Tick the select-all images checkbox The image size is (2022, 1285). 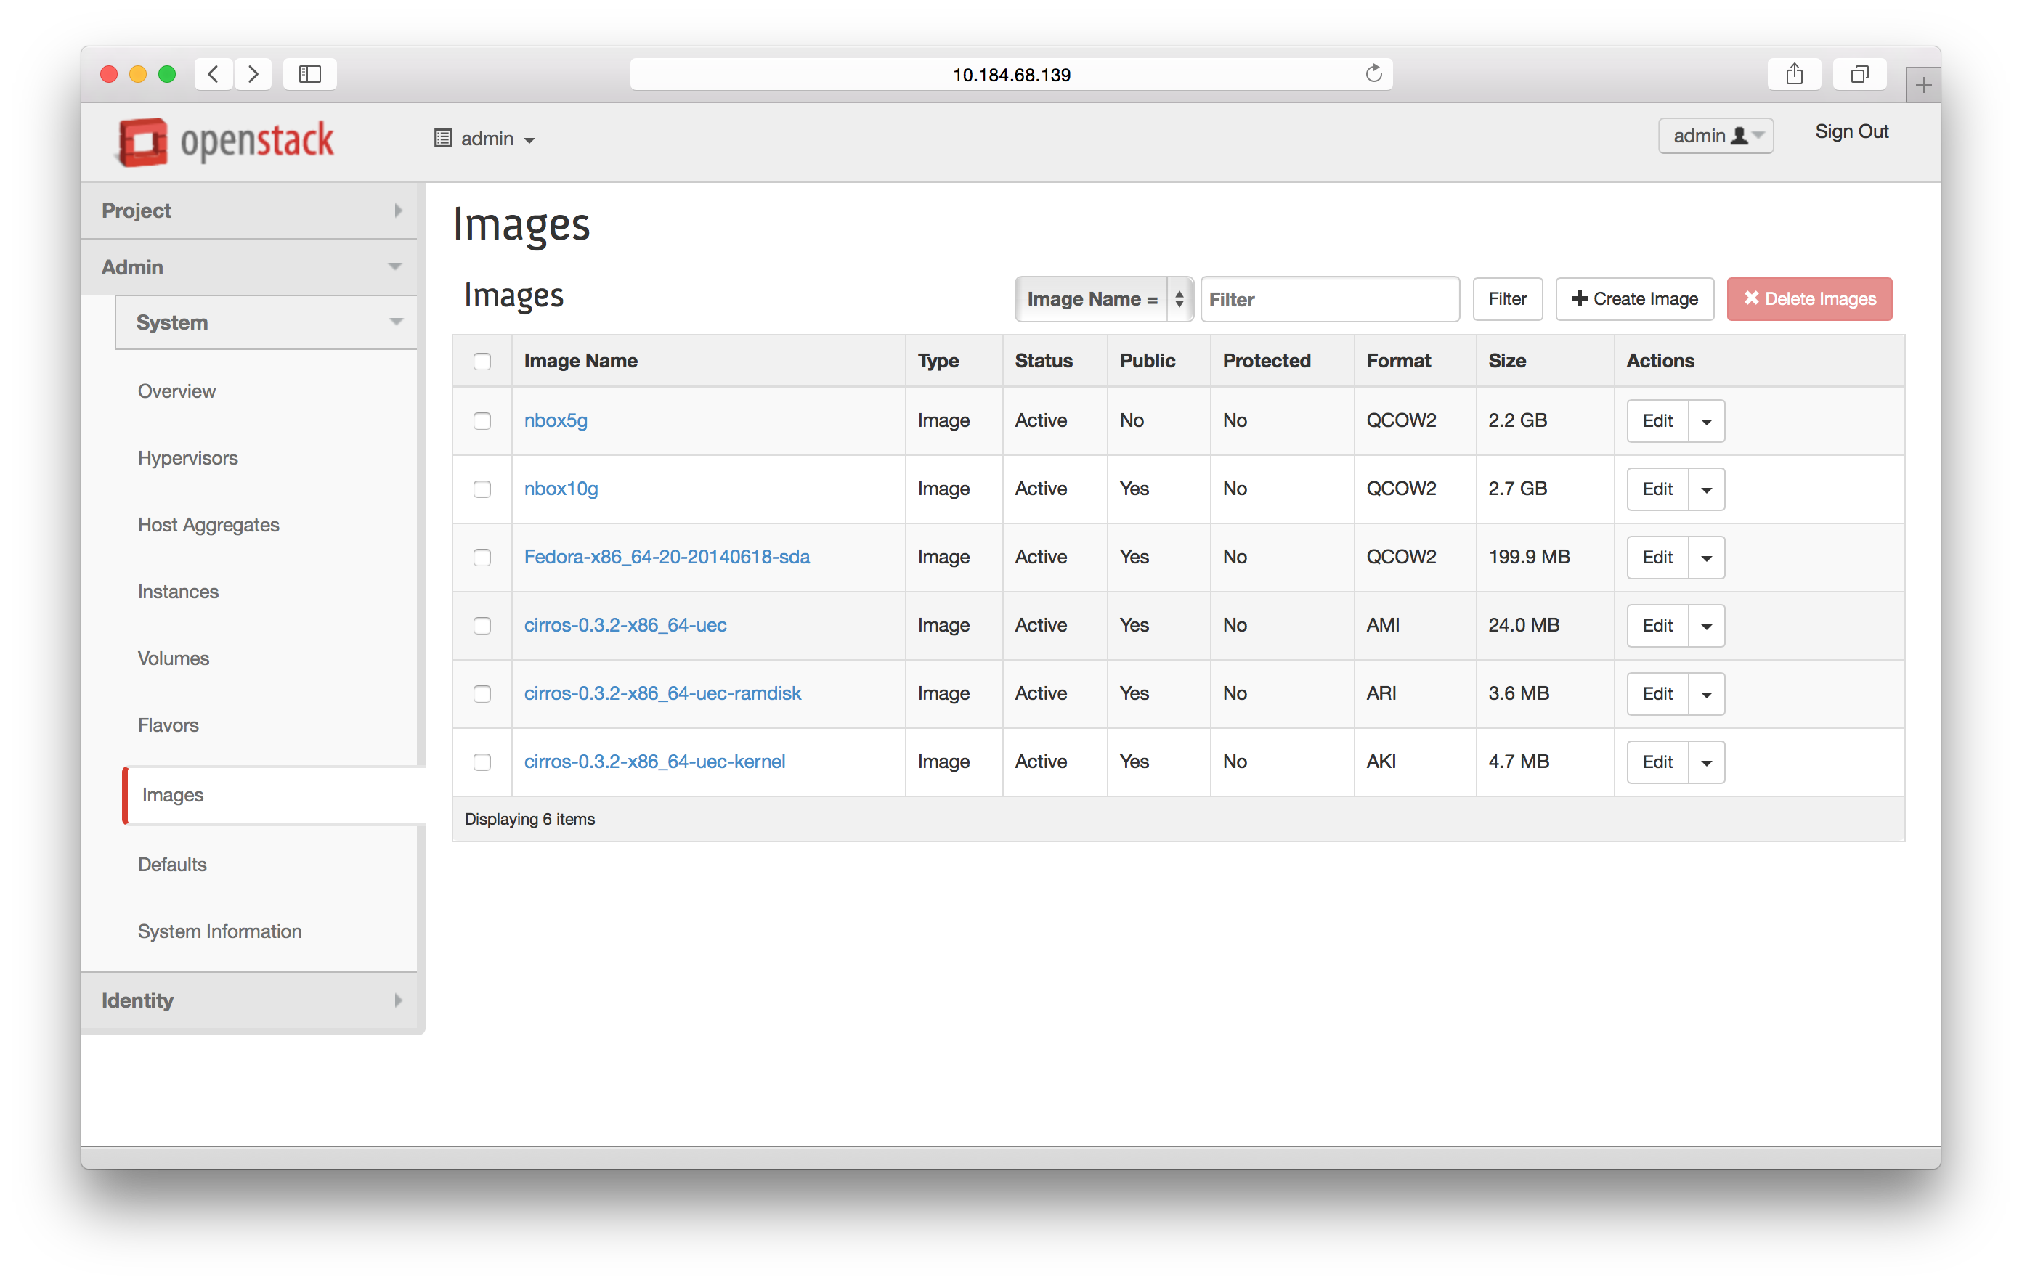[482, 361]
